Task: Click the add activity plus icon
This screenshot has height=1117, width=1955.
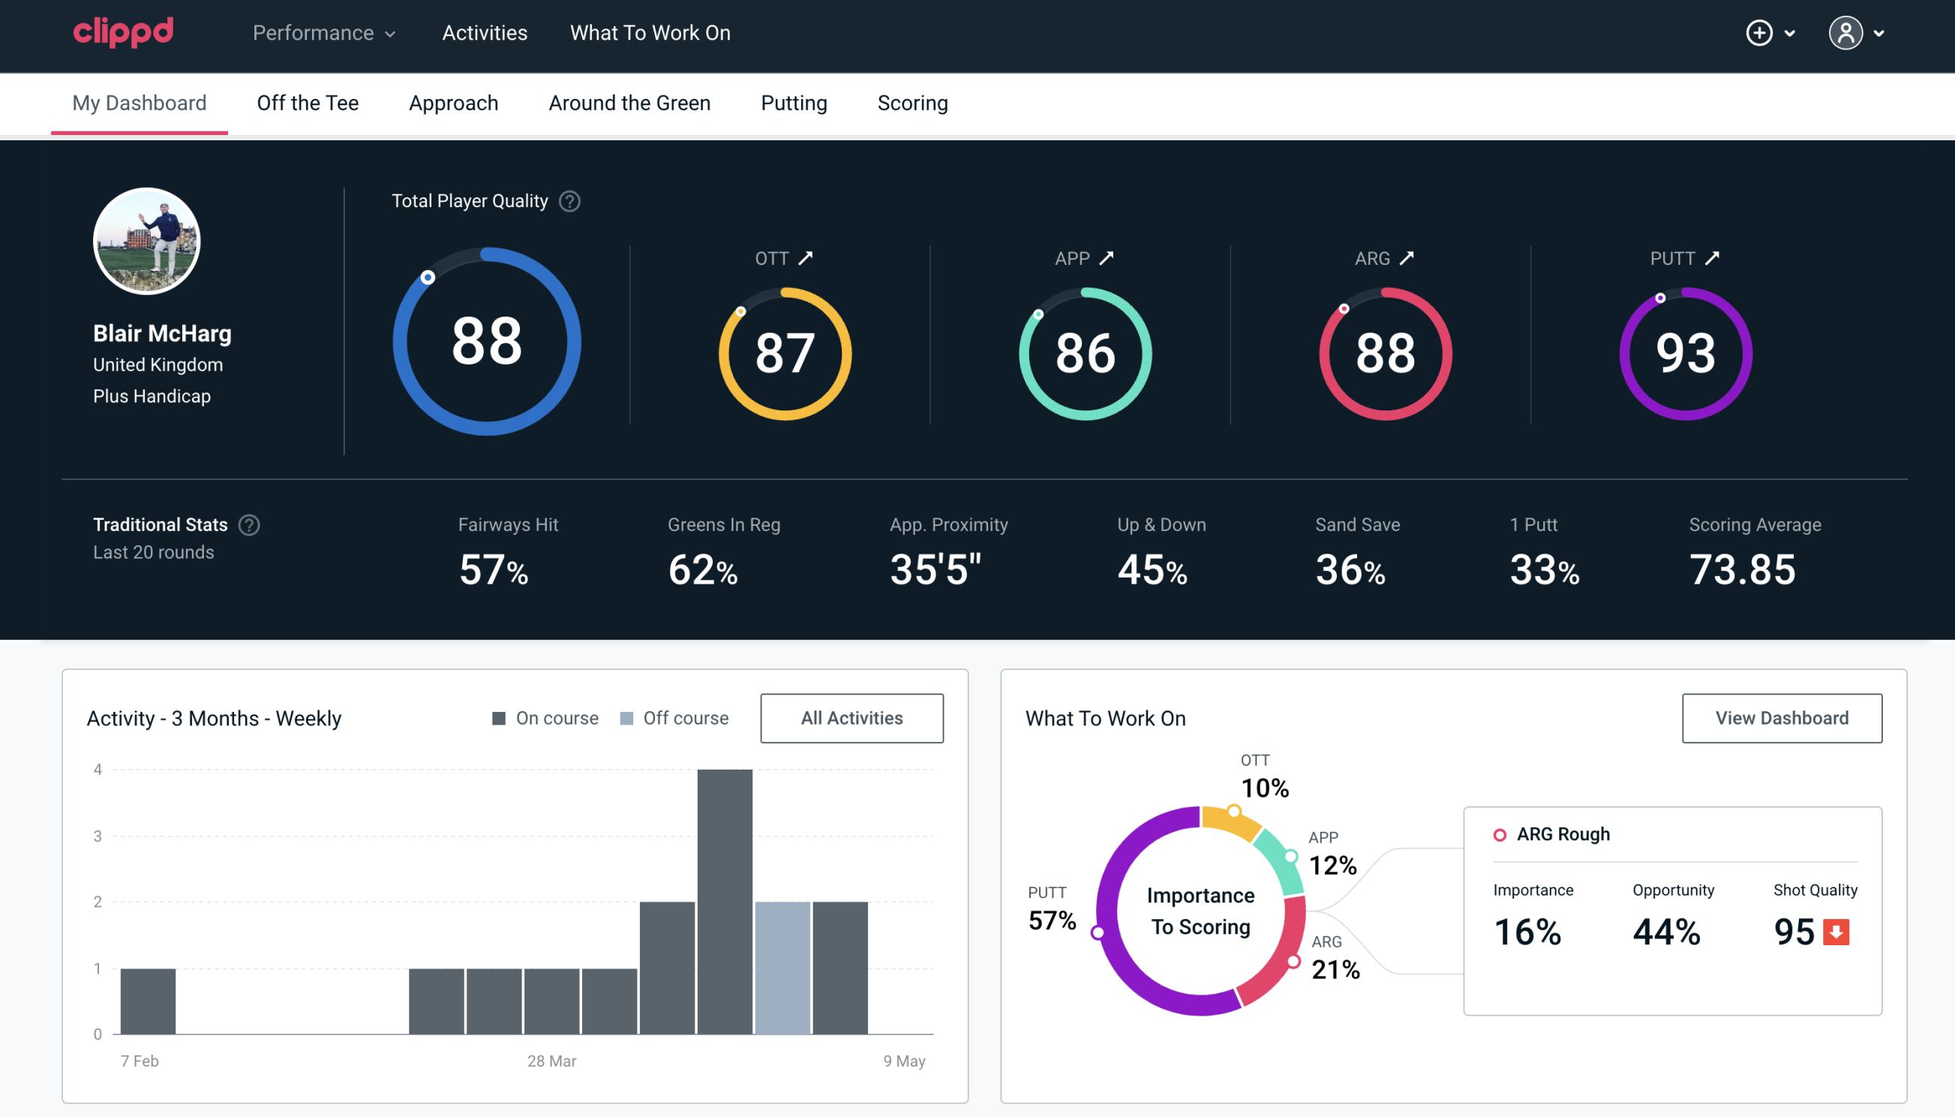Action: [1759, 34]
